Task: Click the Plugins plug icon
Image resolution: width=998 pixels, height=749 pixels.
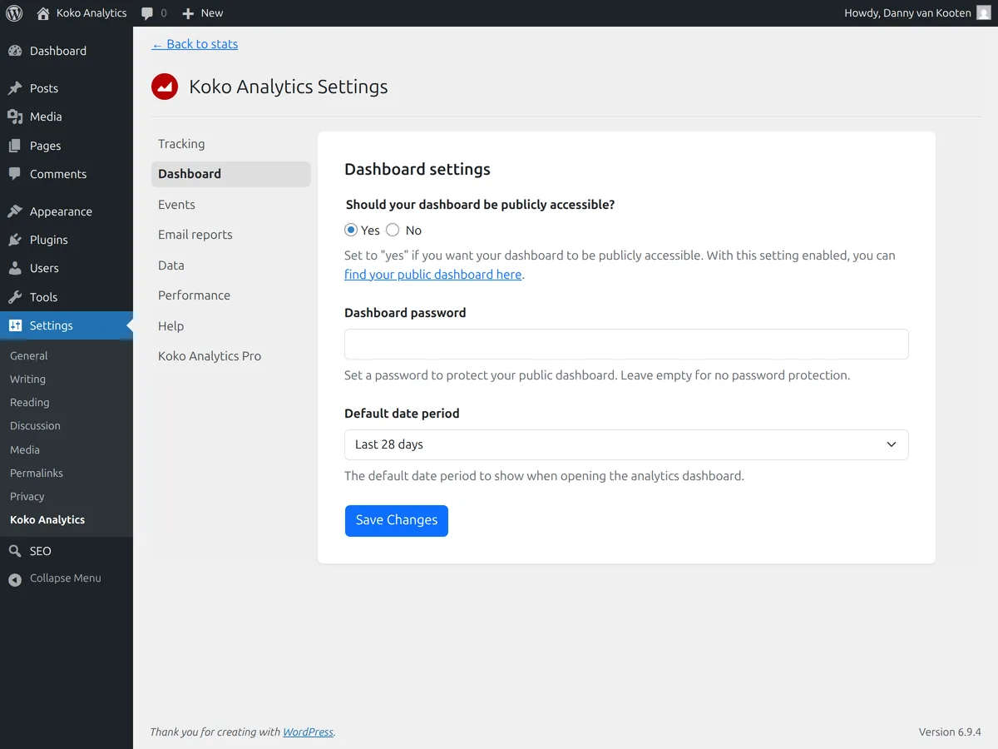Action: 15,240
